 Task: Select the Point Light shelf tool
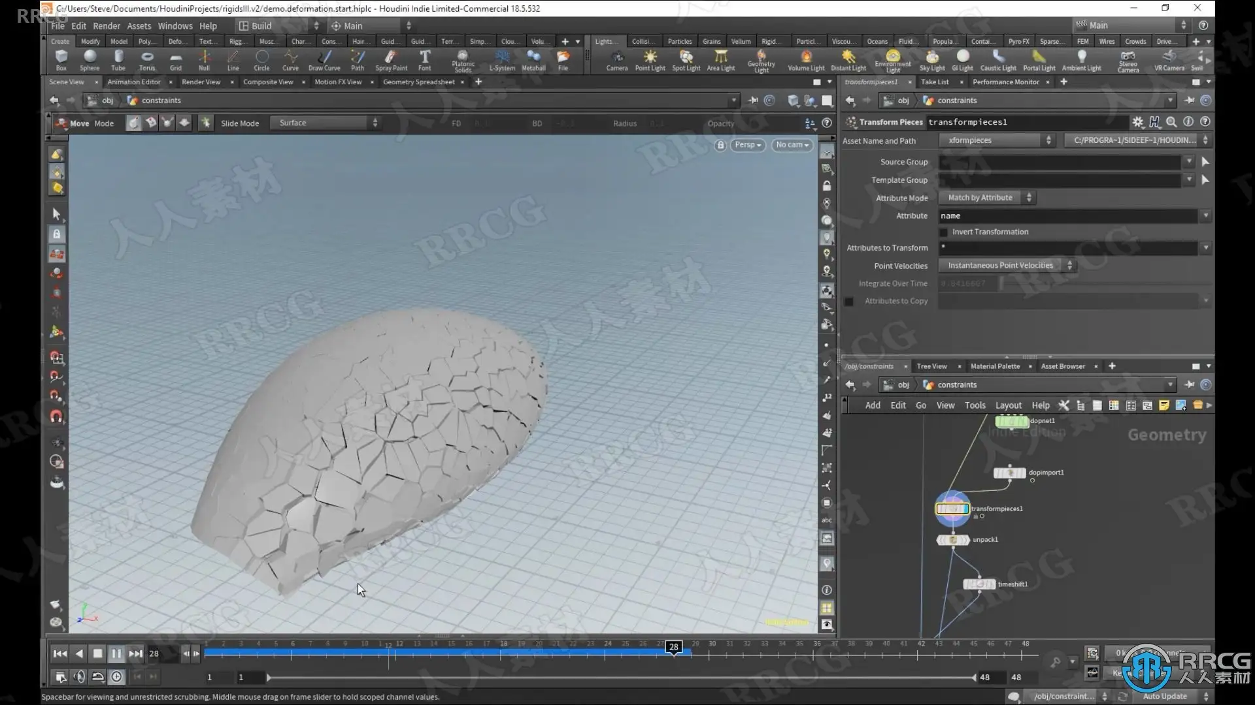650,59
